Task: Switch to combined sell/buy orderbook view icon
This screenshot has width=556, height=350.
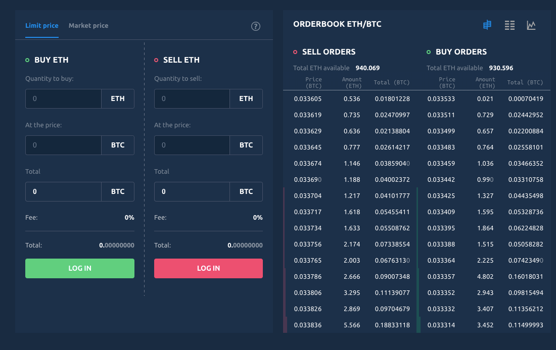Action: tap(487, 25)
